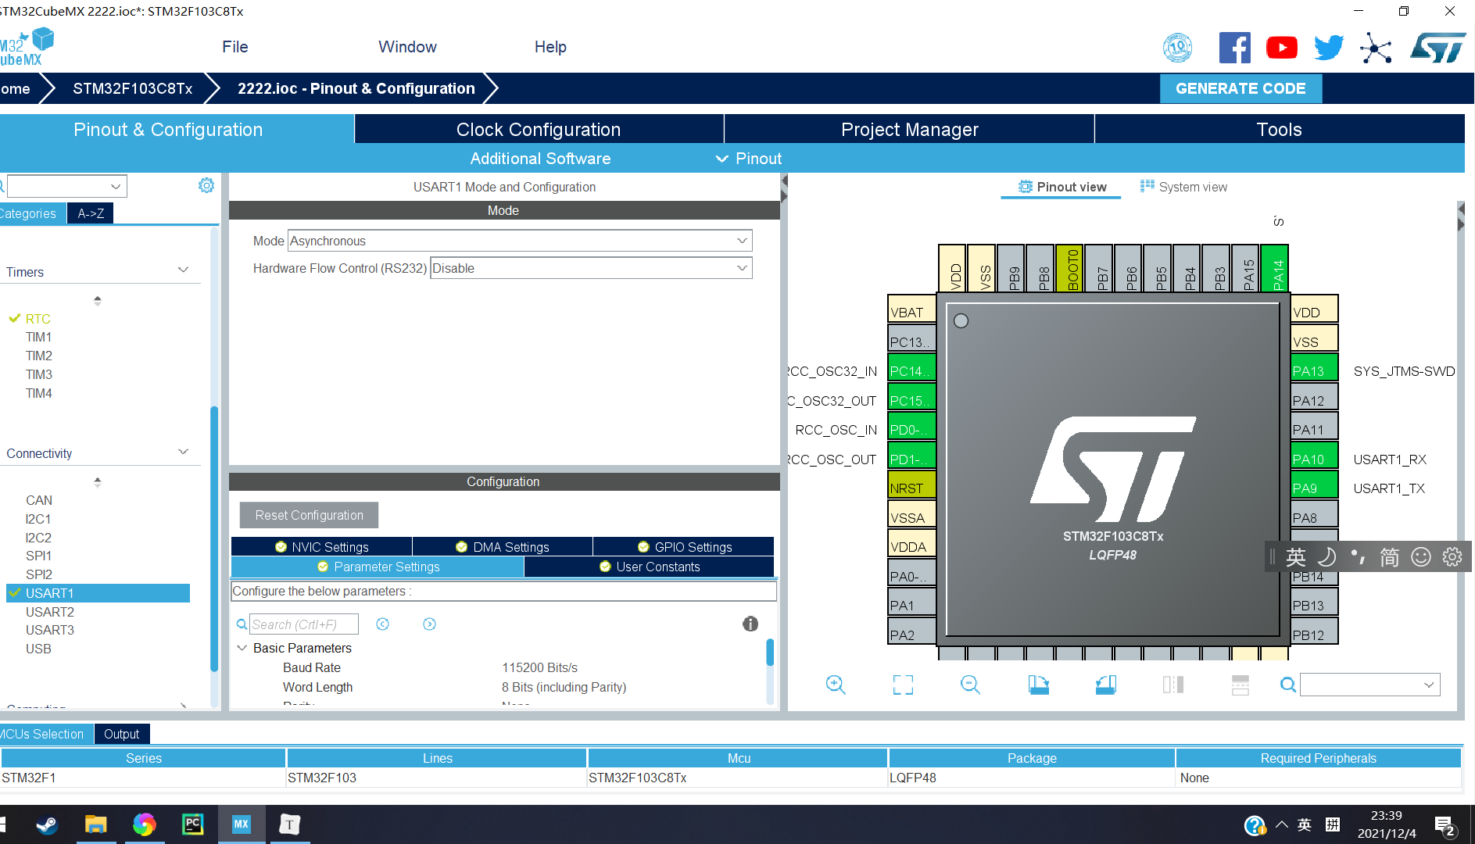Click the Baud Rate value 115200 Bits/s
The image size is (1475, 844).
(539, 667)
